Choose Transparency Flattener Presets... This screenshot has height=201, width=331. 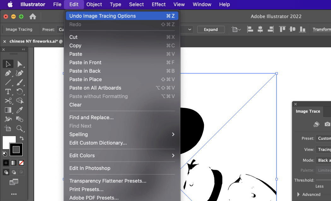click(x=122, y=181)
